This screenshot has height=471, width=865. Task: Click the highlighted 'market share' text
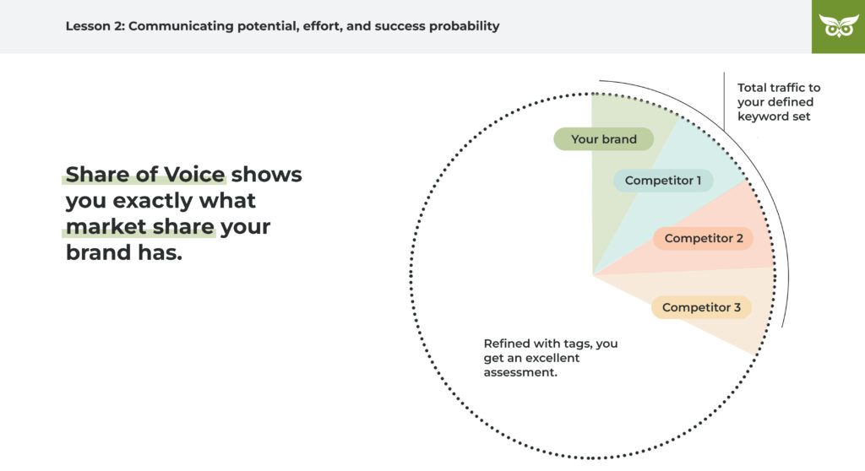point(140,228)
